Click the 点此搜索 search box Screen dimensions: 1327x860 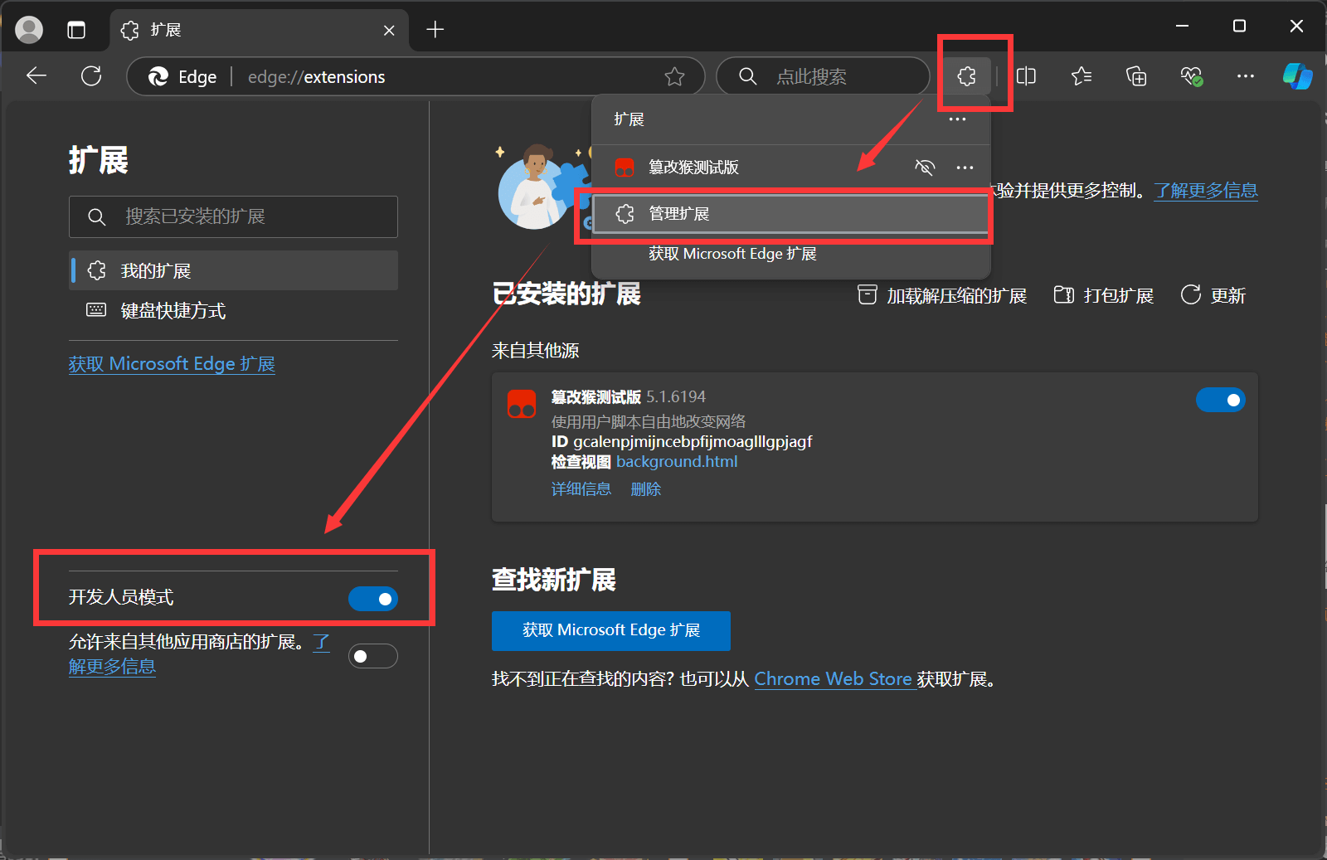pyautogui.click(x=823, y=76)
